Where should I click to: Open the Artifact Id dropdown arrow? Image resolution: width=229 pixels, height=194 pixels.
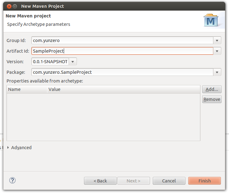point(217,51)
